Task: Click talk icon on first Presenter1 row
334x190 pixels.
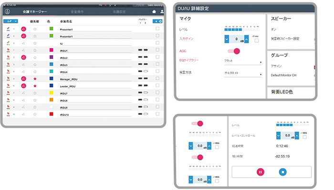Action: point(24,29)
